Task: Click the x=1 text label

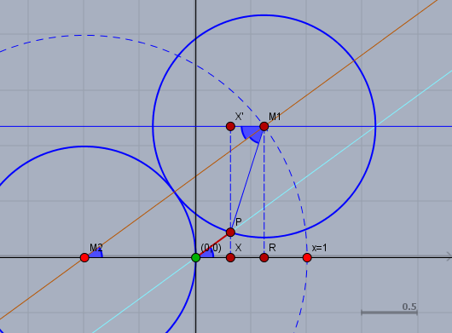Action: pyautogui.click(x=320, y=248)
